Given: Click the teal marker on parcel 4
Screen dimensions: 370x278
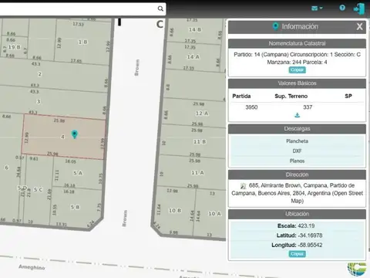Looking at the screenshot, I should [75, 134].
